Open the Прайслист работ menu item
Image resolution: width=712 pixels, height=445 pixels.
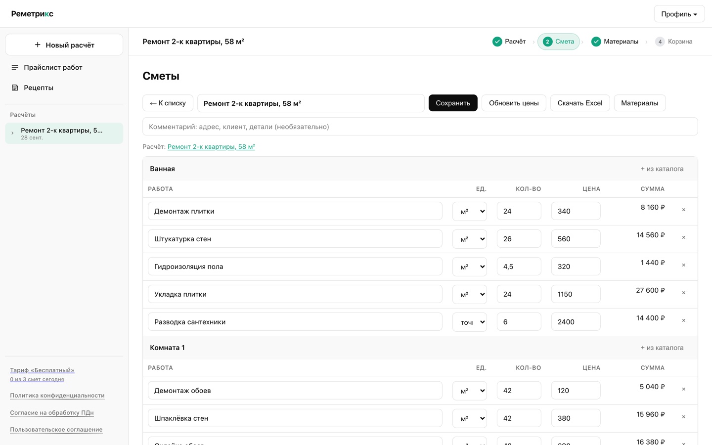64,67
